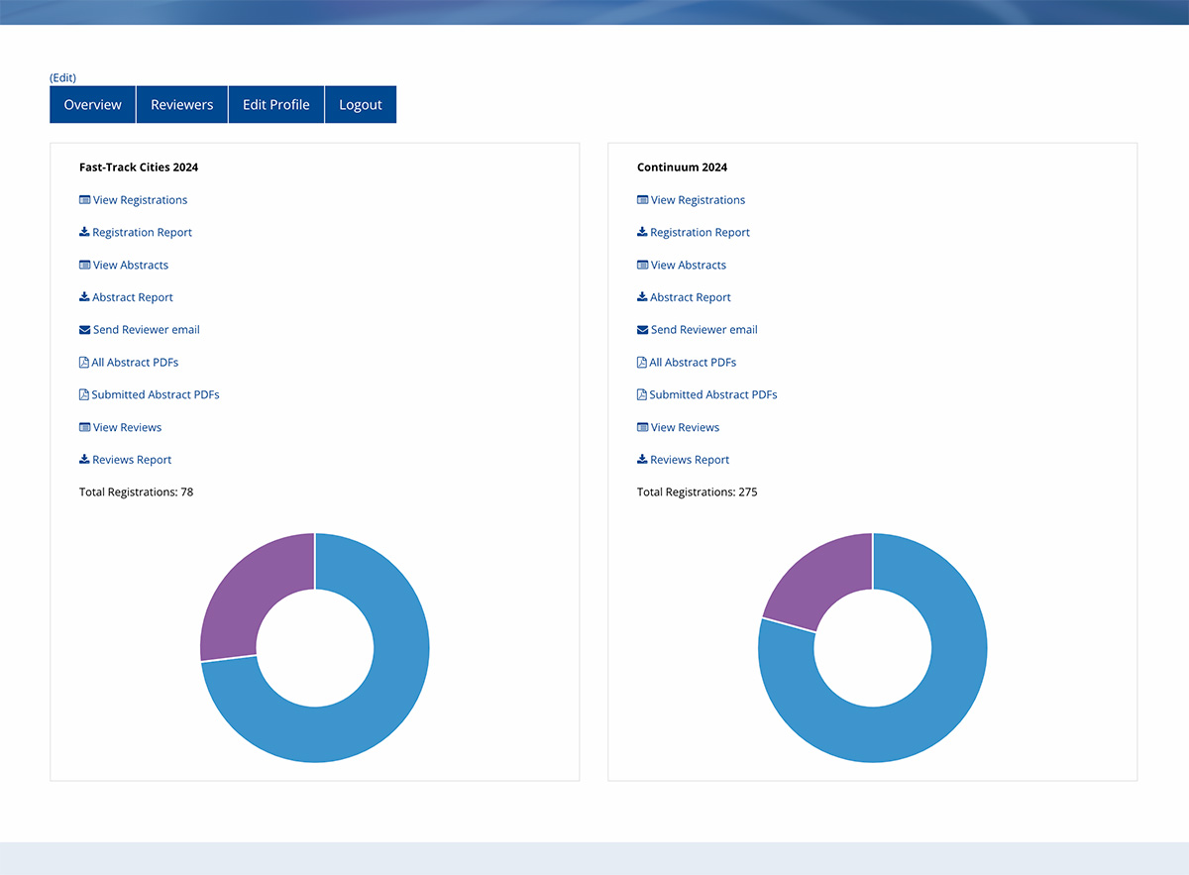Screen dimensions: 1189x875
Task: Click envelope icon for Continuum Send Reviewer email
Action: coord(642,330)
